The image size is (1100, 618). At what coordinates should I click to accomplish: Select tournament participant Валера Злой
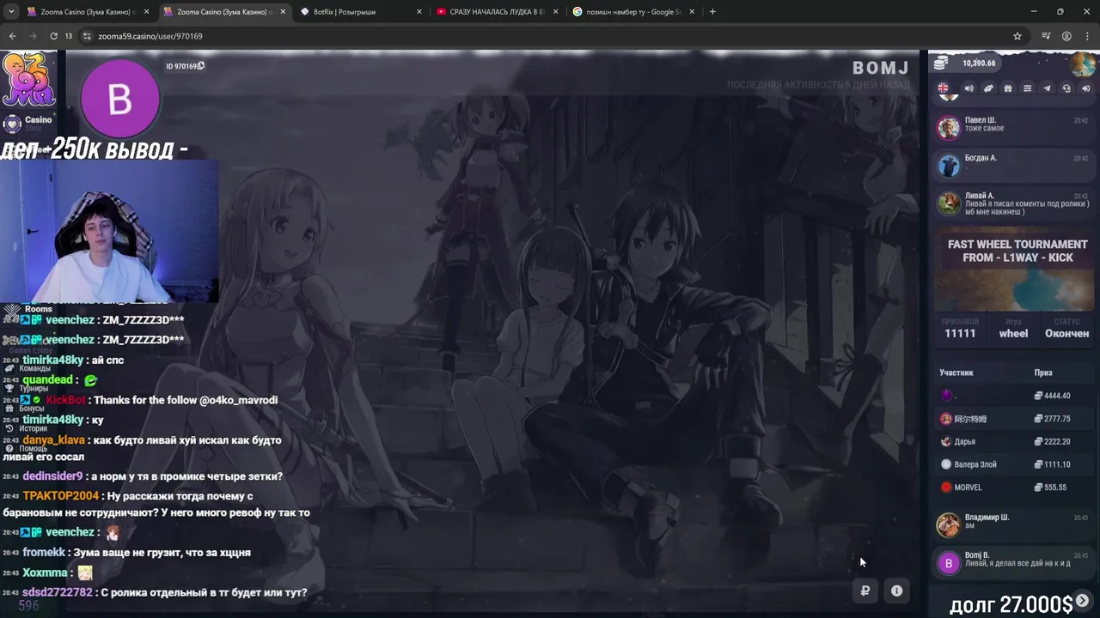[975, 464]
